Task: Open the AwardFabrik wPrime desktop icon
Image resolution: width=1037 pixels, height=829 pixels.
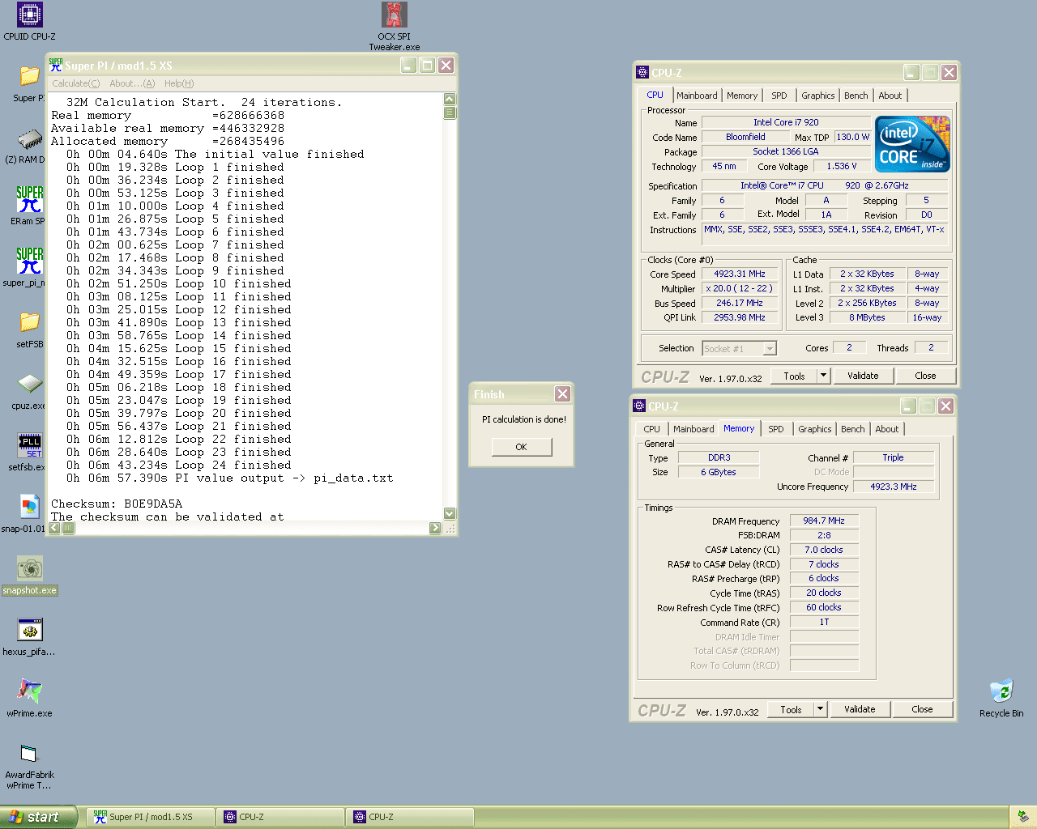Action: [29, 754]
